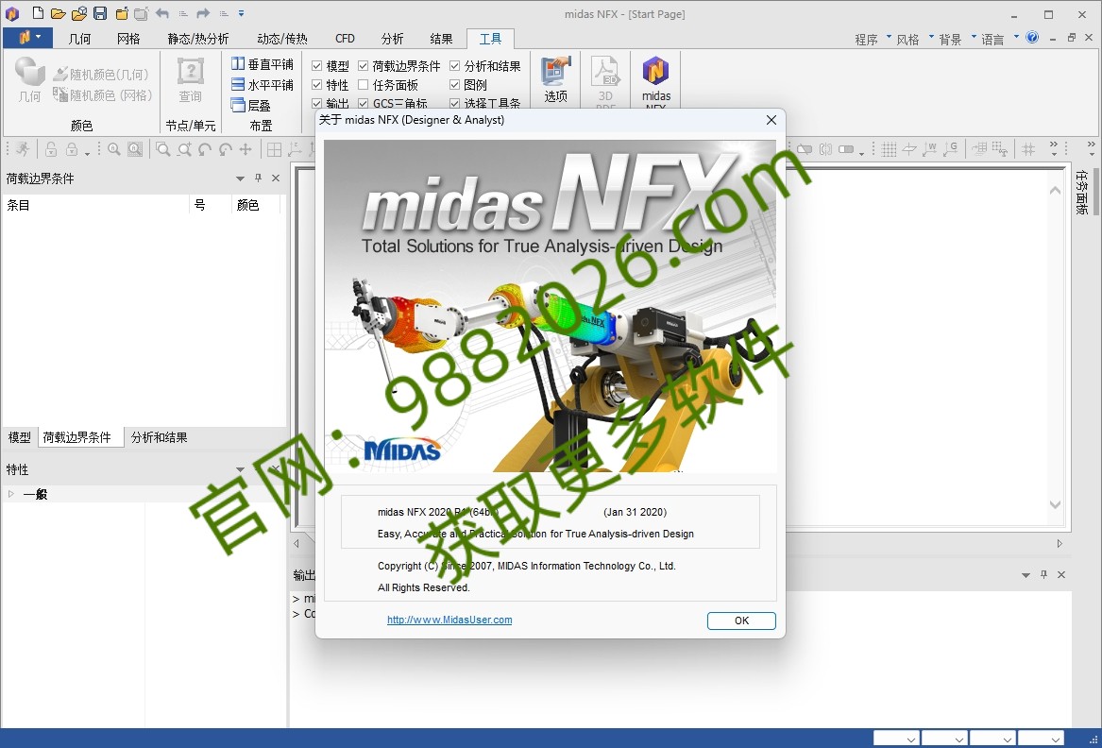Image resolution: width=1102 pixels, height=748 pixels.
Task: Click OK in the About midas NFX dialog
Action: pos(741,620)
